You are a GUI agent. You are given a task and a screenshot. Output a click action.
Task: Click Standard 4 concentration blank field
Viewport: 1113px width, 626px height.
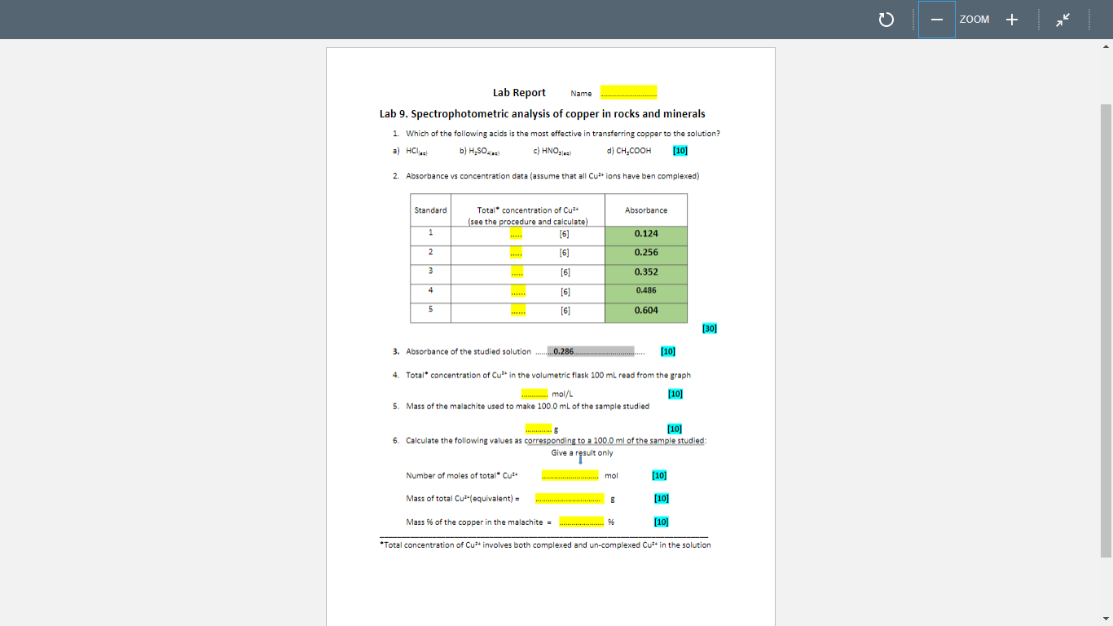pyautogui.click(x=518, y=292)
